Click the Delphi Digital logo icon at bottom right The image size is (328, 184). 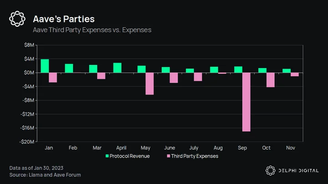click(270, 170)
